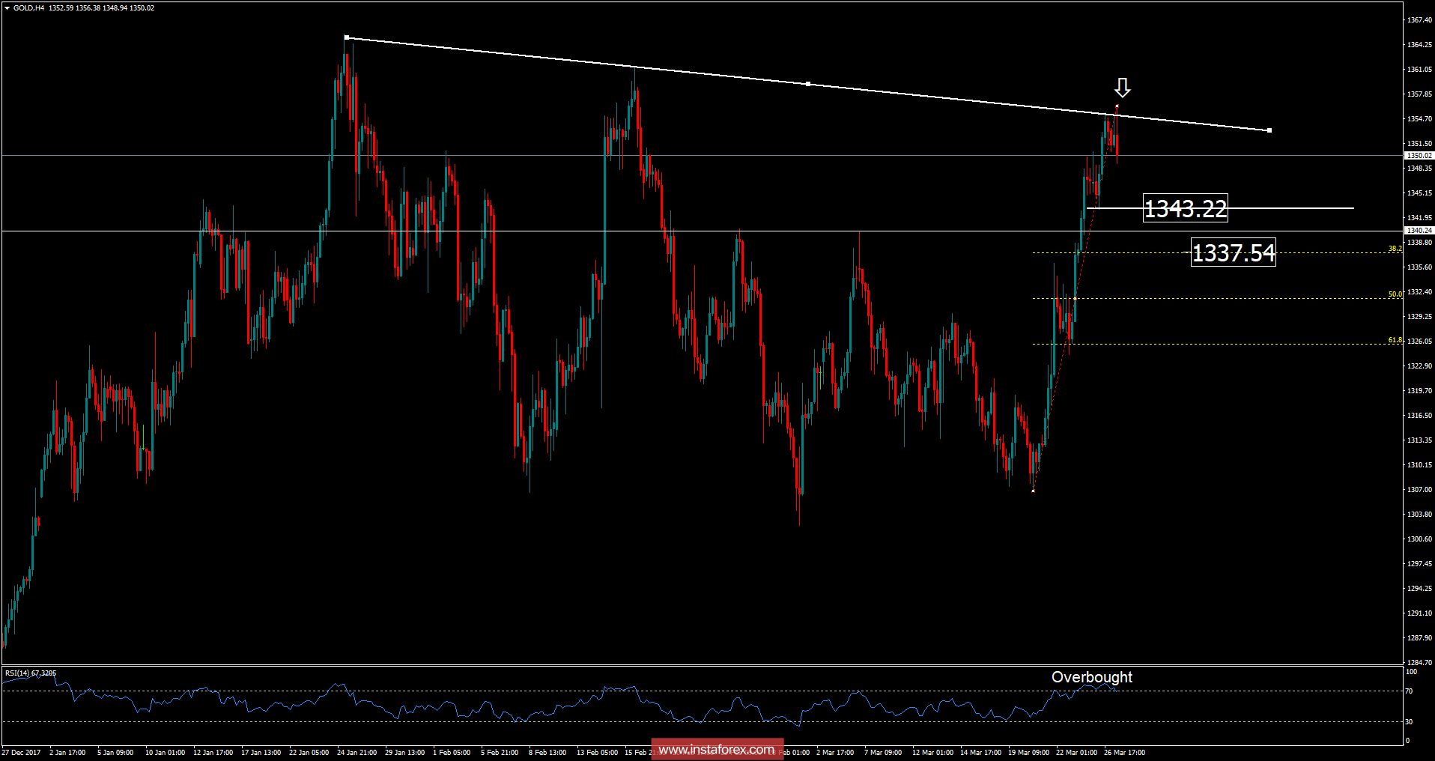Click the 22 Jan 05:00 time label
This screenshot has width=1435, height=761.
(309, 753)
